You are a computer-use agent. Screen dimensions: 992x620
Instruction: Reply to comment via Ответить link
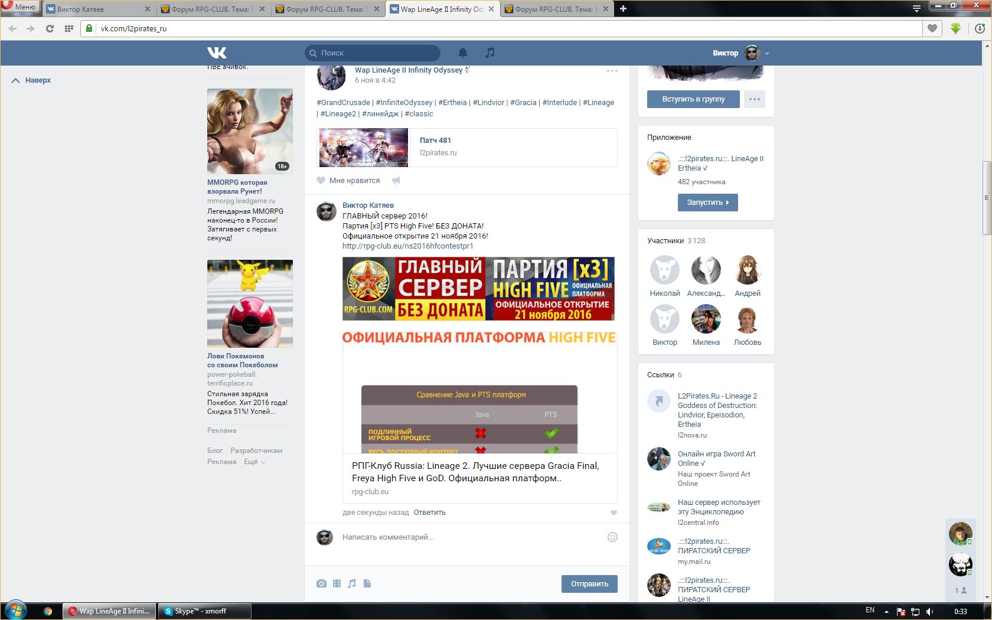coord(429,513)
